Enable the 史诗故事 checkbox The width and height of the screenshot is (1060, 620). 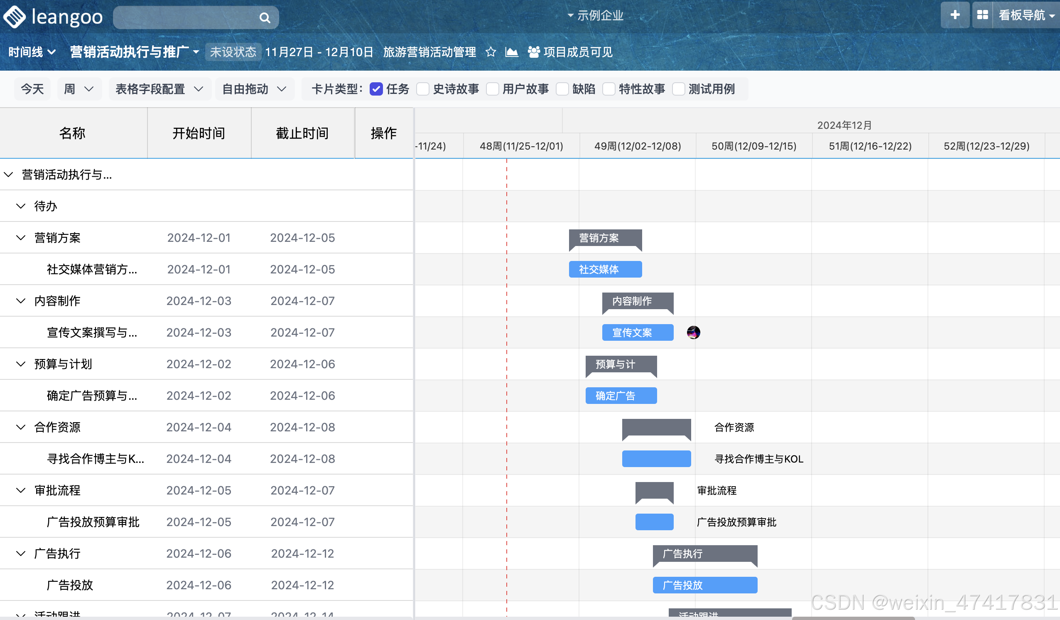423,89
